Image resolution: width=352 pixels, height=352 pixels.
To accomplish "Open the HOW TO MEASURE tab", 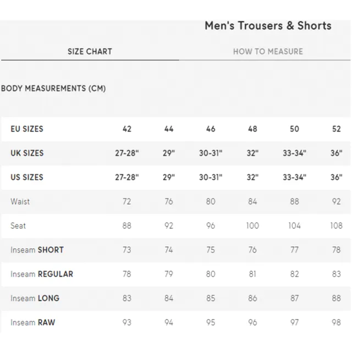I will tap(268, 52).
